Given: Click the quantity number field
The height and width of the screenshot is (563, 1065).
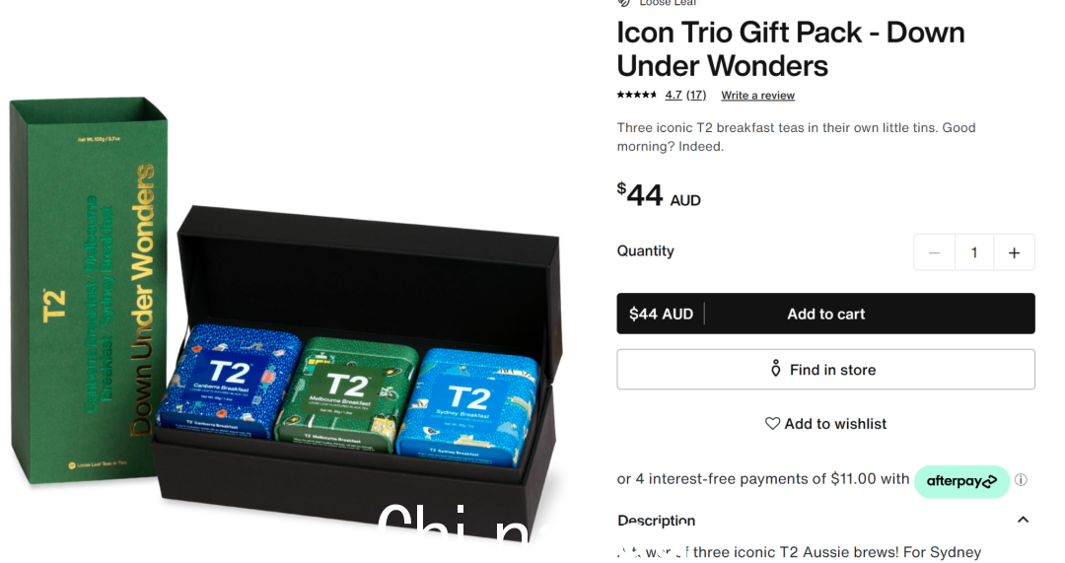Looking at the screenshot, I should click(974, 252).
